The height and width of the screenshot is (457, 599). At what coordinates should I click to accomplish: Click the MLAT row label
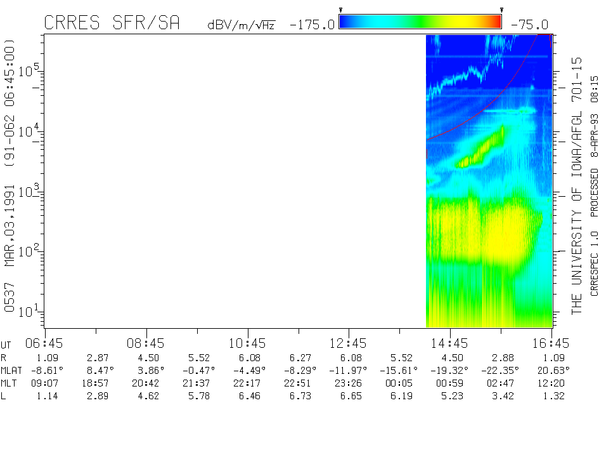(12, 369)
